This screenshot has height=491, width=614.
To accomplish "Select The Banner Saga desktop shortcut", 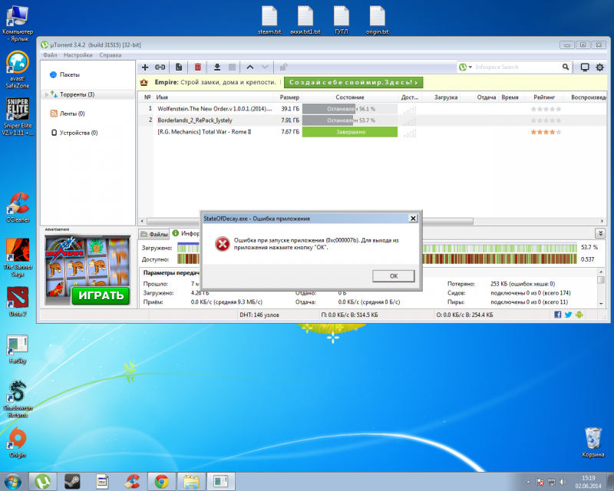I will point(18,258).
